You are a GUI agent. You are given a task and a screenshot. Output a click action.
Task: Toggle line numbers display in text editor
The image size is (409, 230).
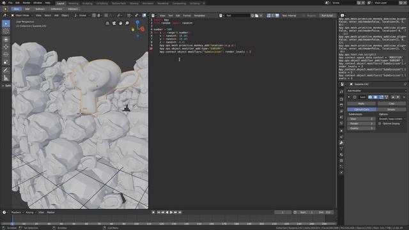[x=268, y=15]
